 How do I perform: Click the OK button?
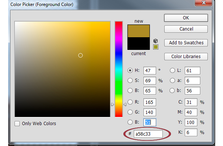pos(186,18)
